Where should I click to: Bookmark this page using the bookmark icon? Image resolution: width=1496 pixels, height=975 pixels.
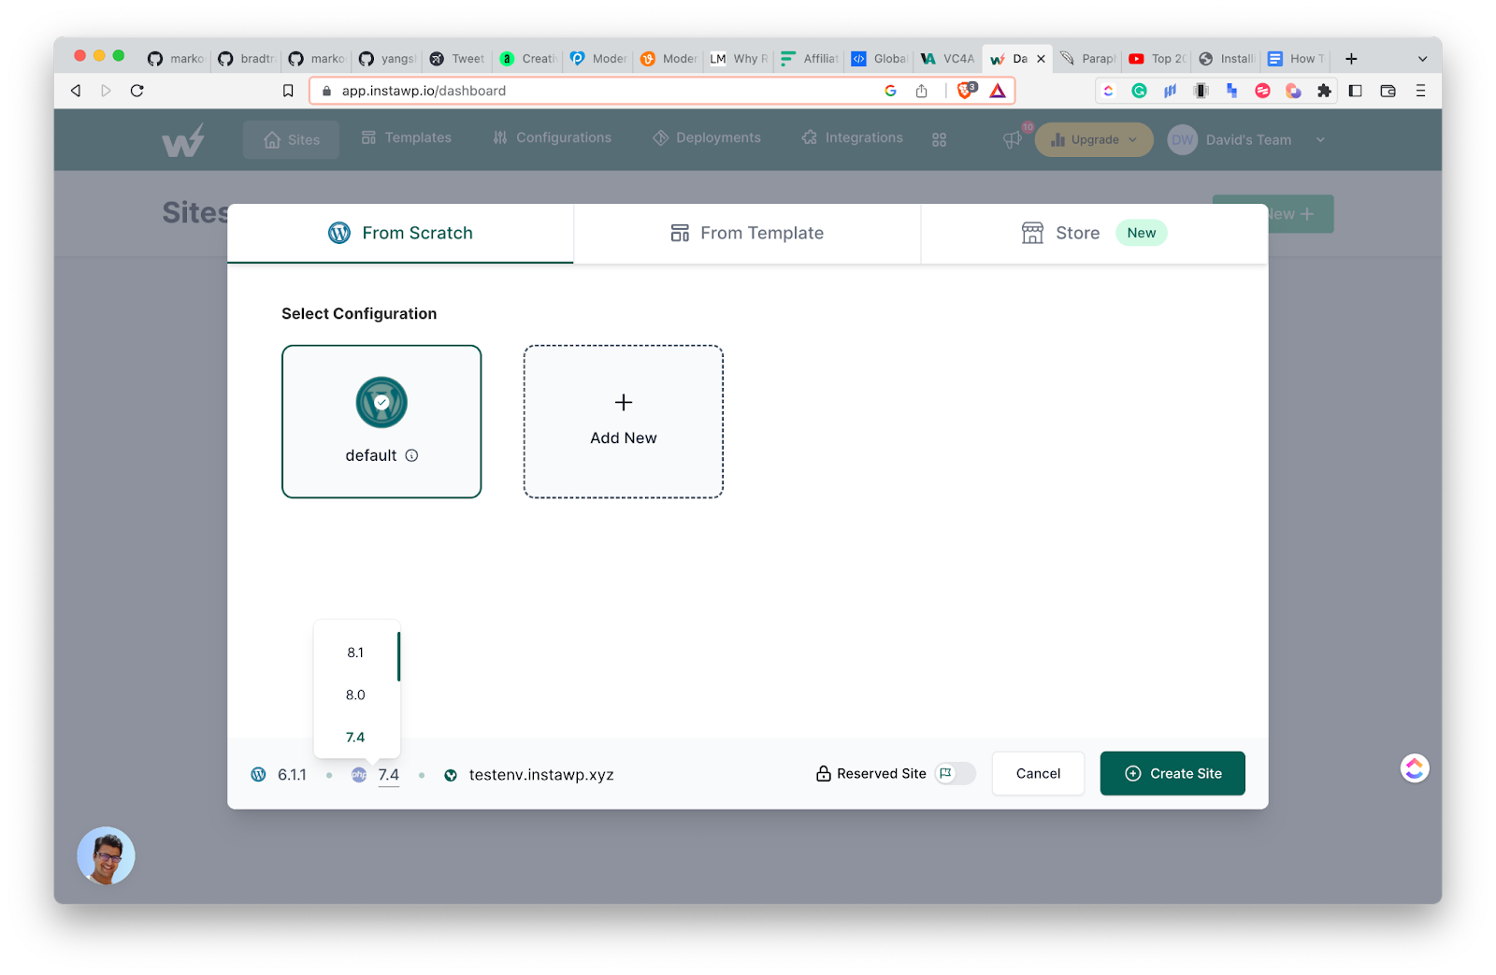pyautogui.click(x=288, y=91)
